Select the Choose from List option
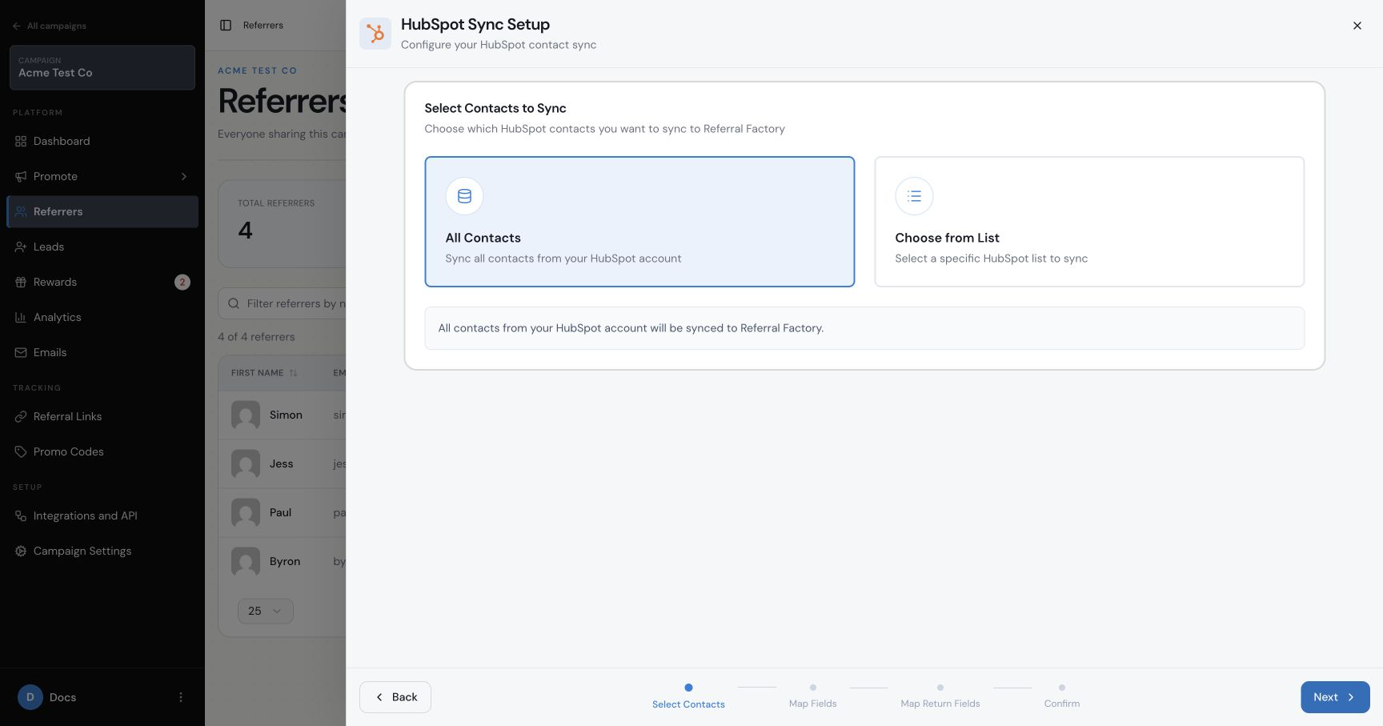Viewport: 1383px width, 726px height. [x=1089, y=222]
